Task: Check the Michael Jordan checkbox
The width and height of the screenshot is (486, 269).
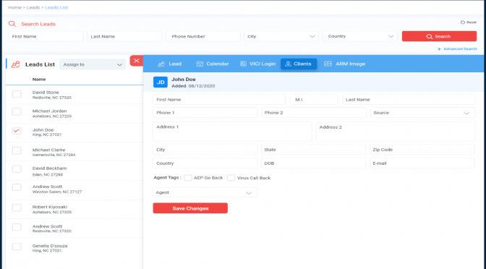Action: coord(17,112)
